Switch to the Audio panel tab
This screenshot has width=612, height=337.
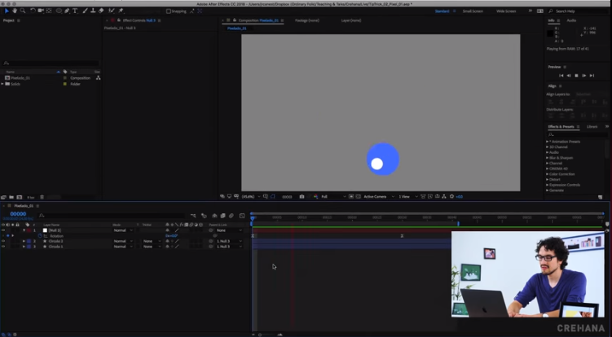click(572, 20)
